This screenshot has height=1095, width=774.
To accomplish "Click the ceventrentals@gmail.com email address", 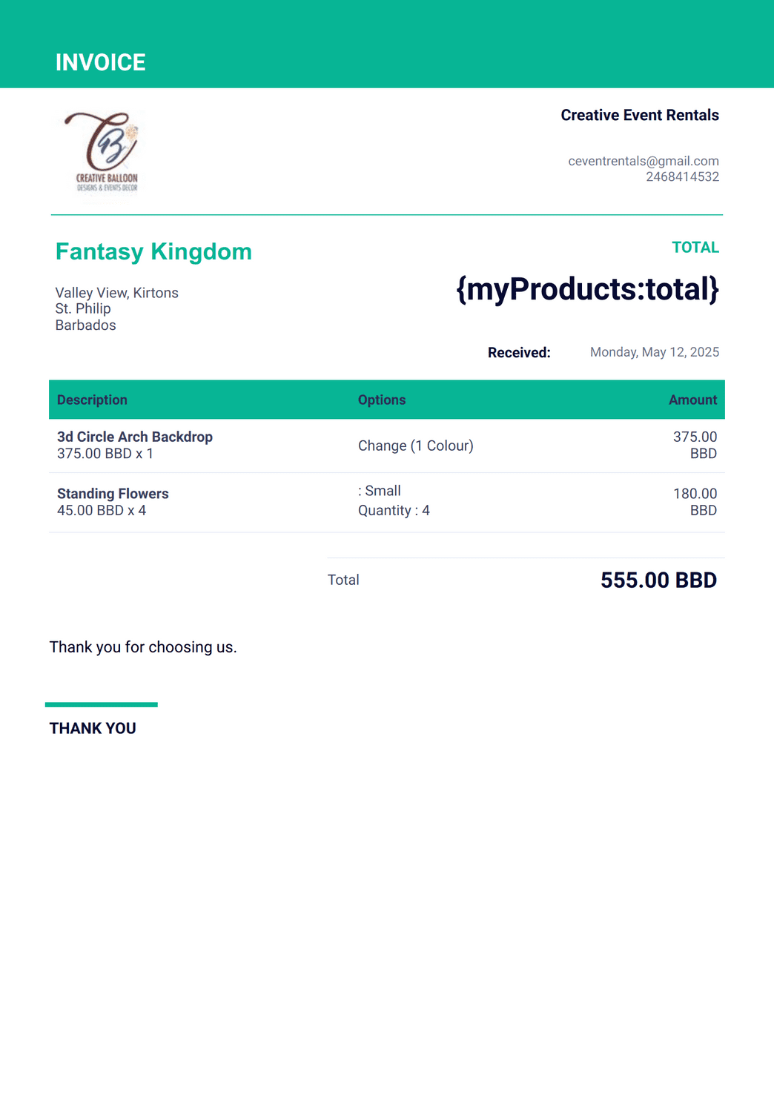I will pos(644,161).
